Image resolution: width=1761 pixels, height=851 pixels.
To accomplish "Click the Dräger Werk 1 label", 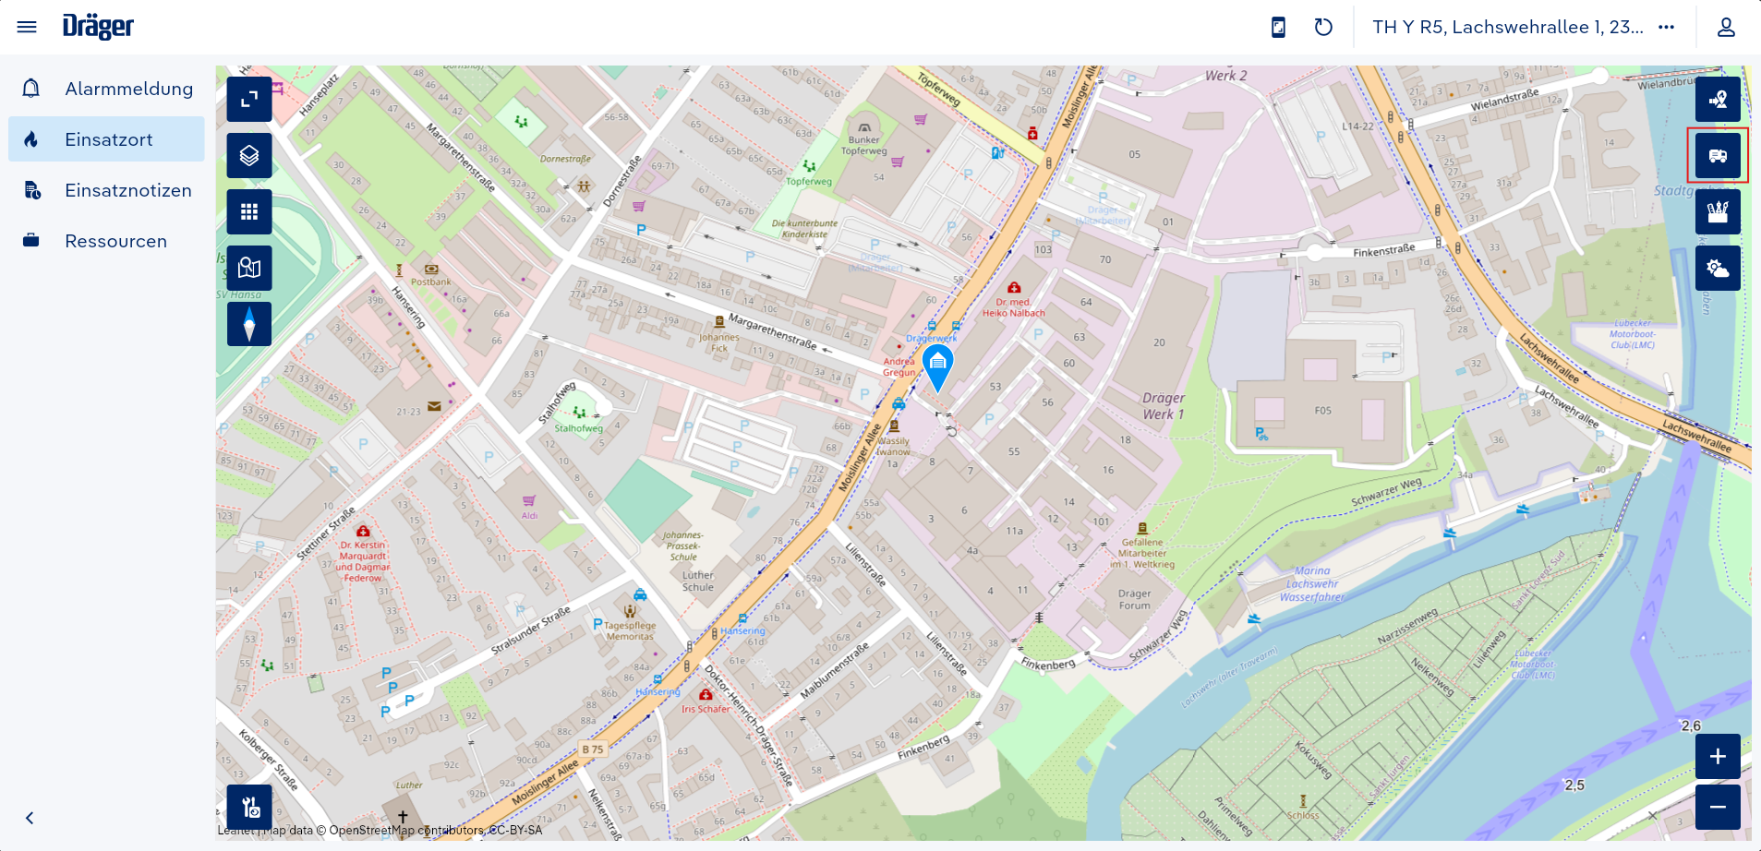I will [x=1164, y=406].
